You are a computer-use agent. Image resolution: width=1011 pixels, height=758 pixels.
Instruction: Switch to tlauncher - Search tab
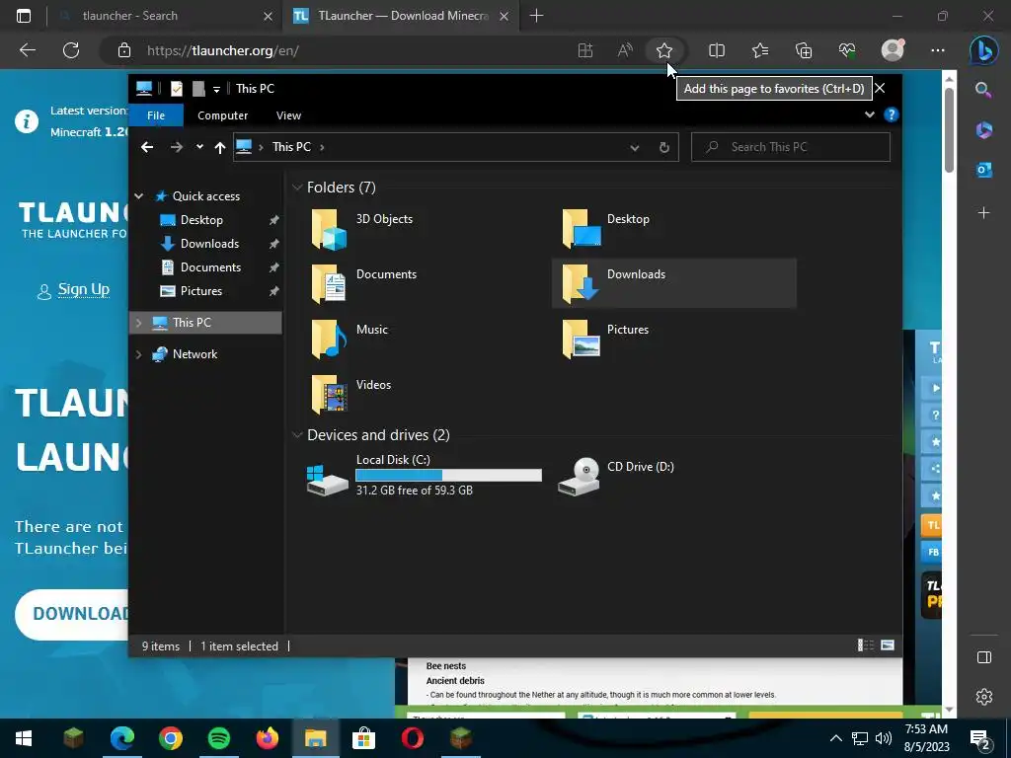[164, 16]
